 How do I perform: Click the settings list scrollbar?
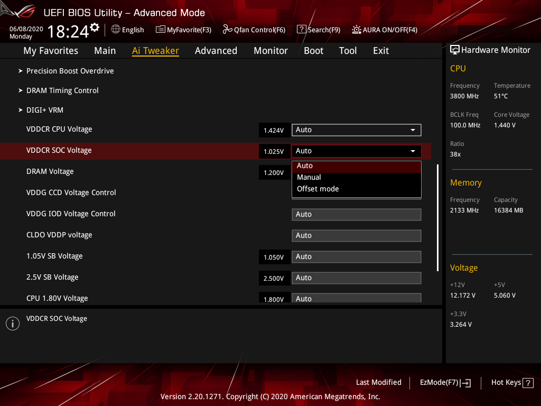437,218
